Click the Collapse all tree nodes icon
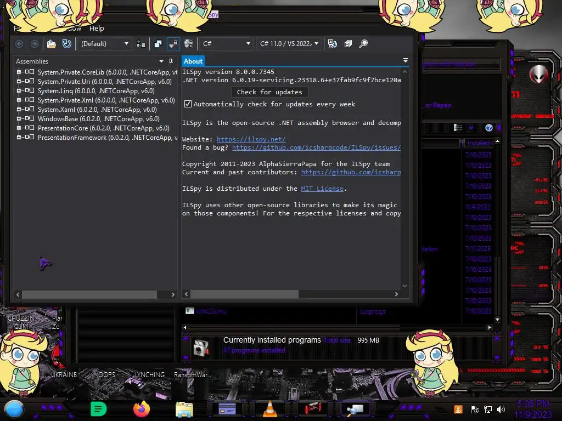Screen dimensions: 562x421 (348, 44)
